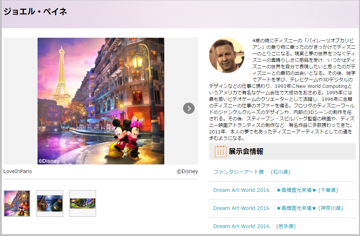This screenshot has height=236, width=360.
Task: Select the wide green landscape thumbnail
Action: pos(83,203)
